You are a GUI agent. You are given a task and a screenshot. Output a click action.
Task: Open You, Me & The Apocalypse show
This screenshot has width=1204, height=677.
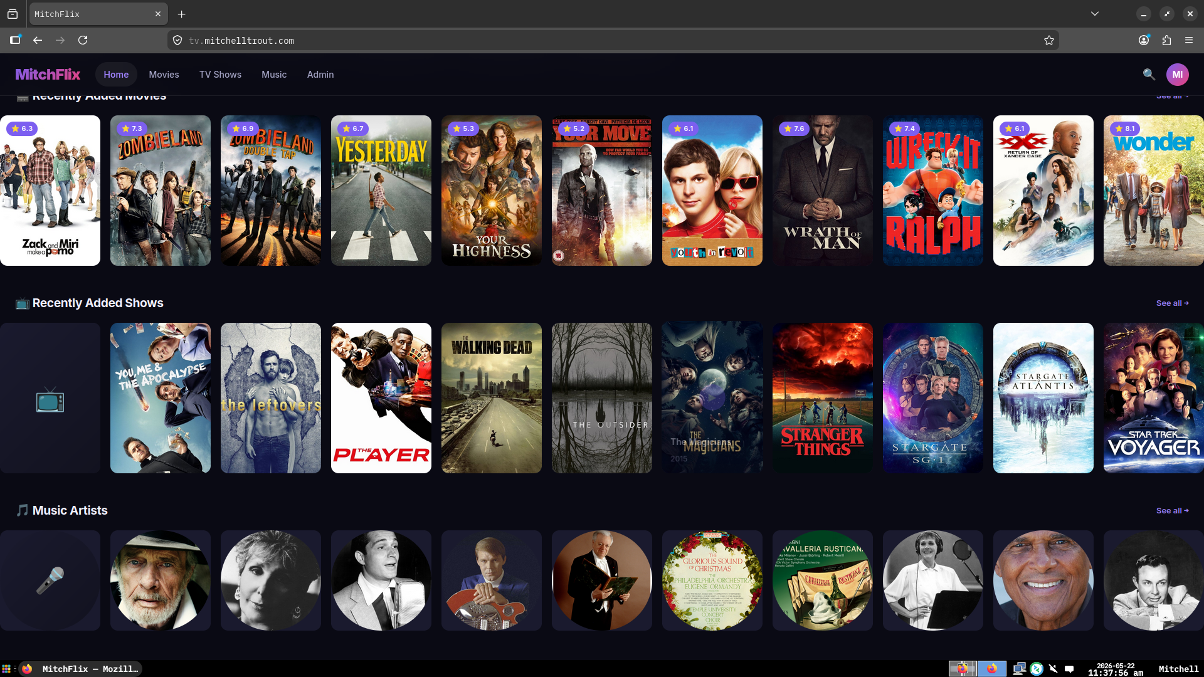[x=161, y=398]
